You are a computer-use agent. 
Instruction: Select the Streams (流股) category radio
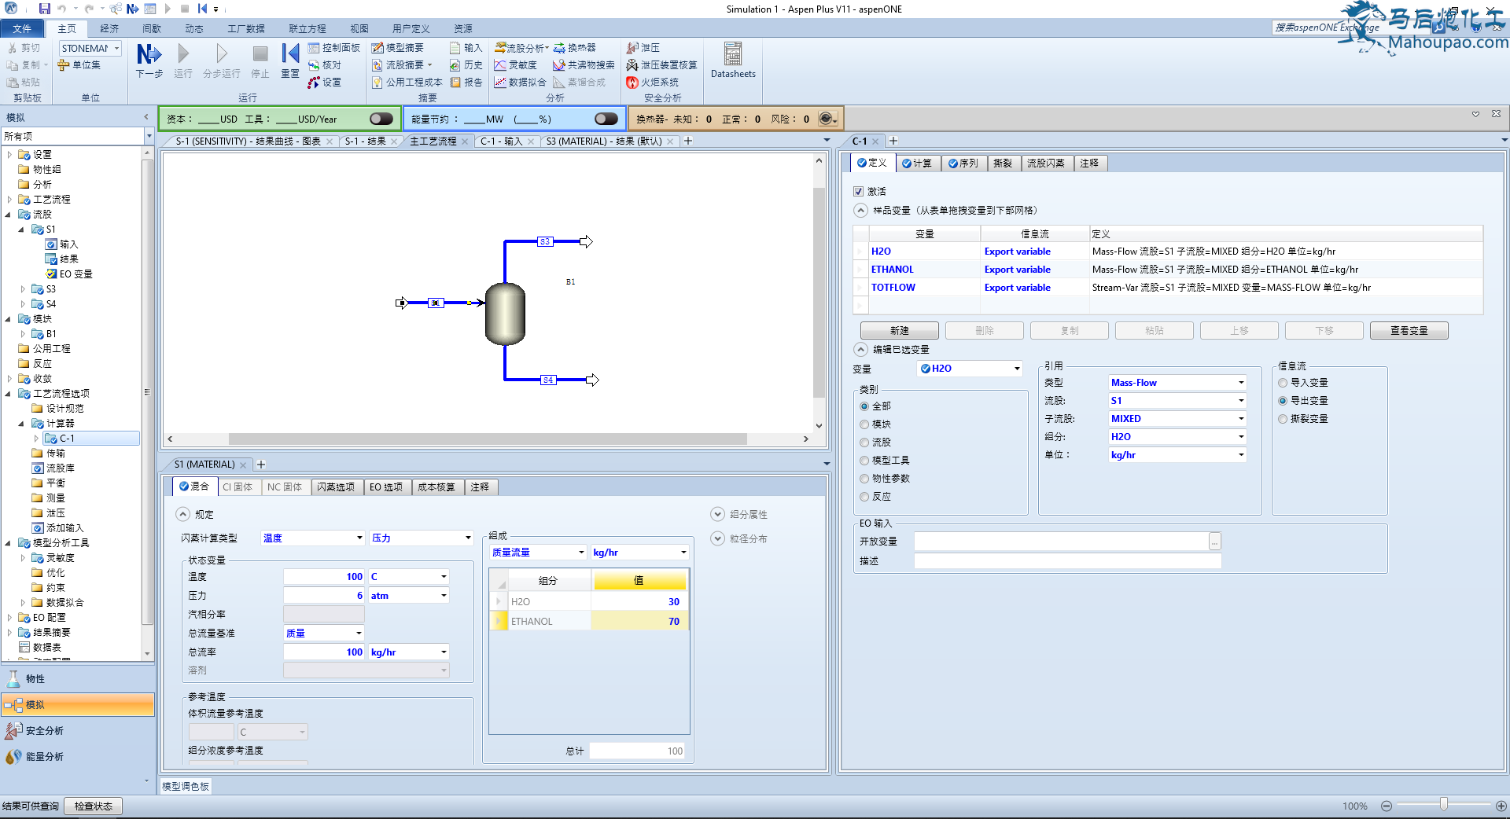click(x=865, y=443)
